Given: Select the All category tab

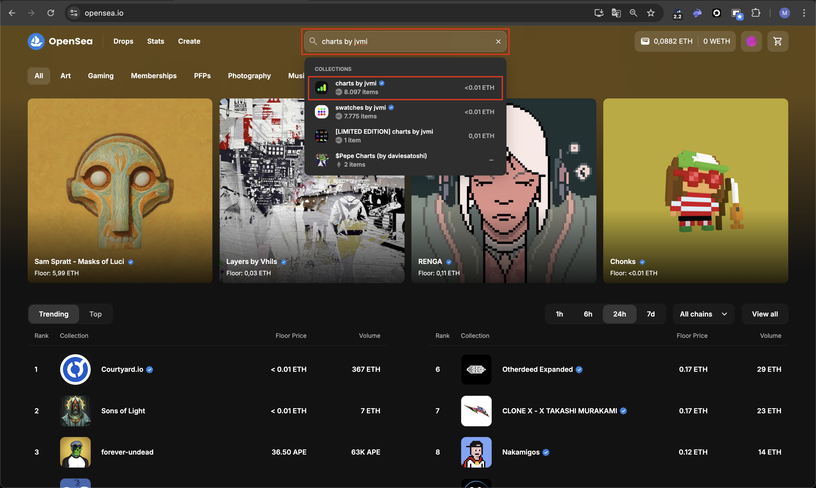Looking at the screenshot, I should pyautogui.click(x=39, y=76).
